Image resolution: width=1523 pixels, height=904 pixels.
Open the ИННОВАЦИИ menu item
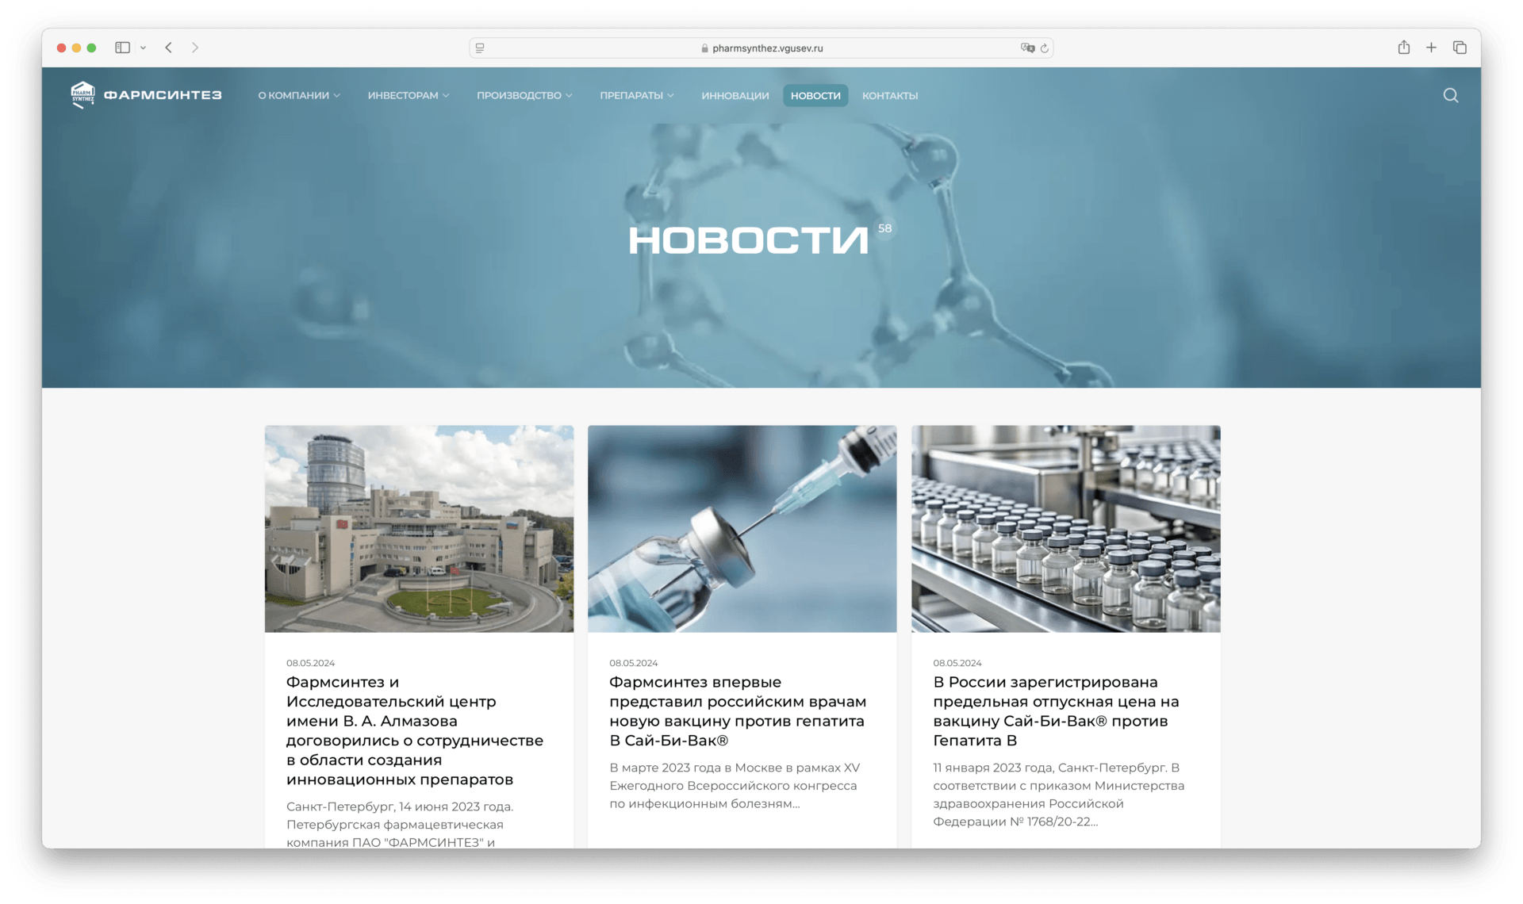coord(735,95)
